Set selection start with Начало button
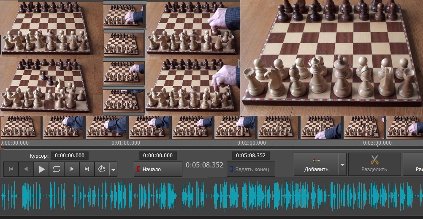The height and width of the screenshot is (219, 423). 158,169
